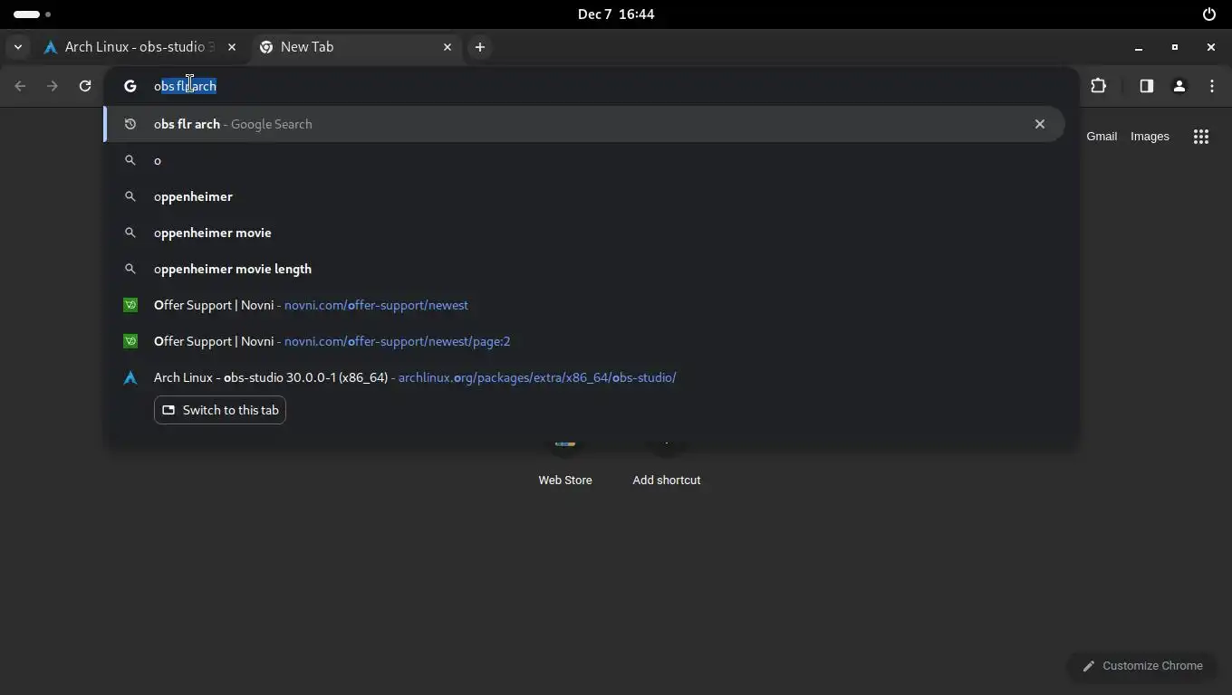Image resolution: width=1232 pixels, height=695 pixels.
Task: Click the Google G icon in address bar
Action: 130,86
